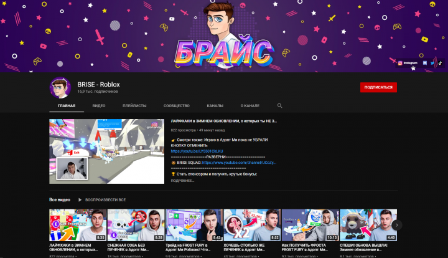This screenshot has width=448, height=258.
Task: Open the Instagram link in the banner
Action: [x=408, y=63]
